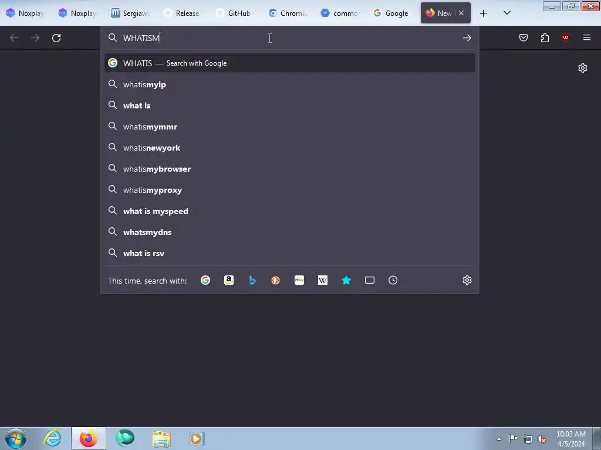This screenshot has width=601, height=450.
Task: Open the New Tab personalize gear
Action: coord(583,68)
